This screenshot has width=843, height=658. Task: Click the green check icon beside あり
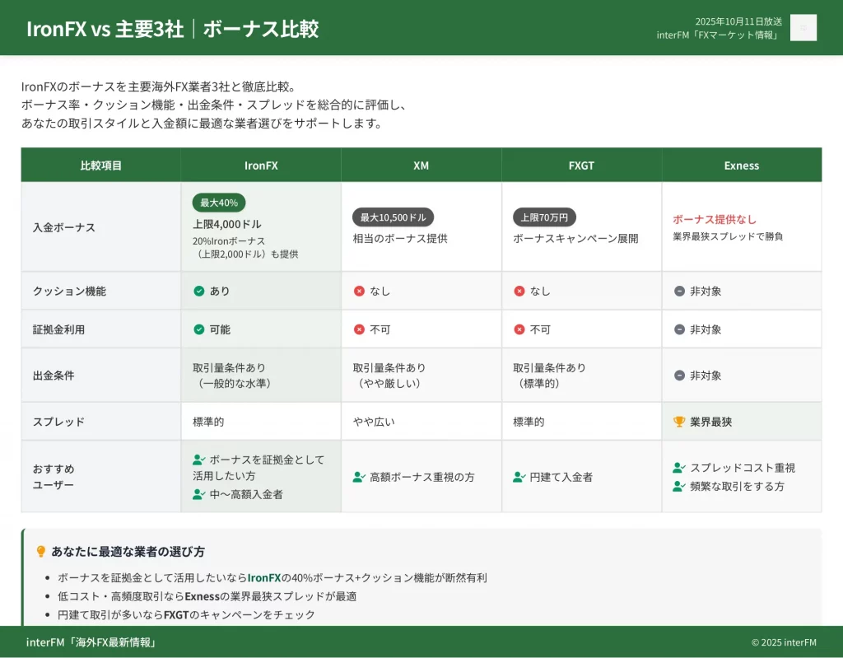[x=199, y=291]
